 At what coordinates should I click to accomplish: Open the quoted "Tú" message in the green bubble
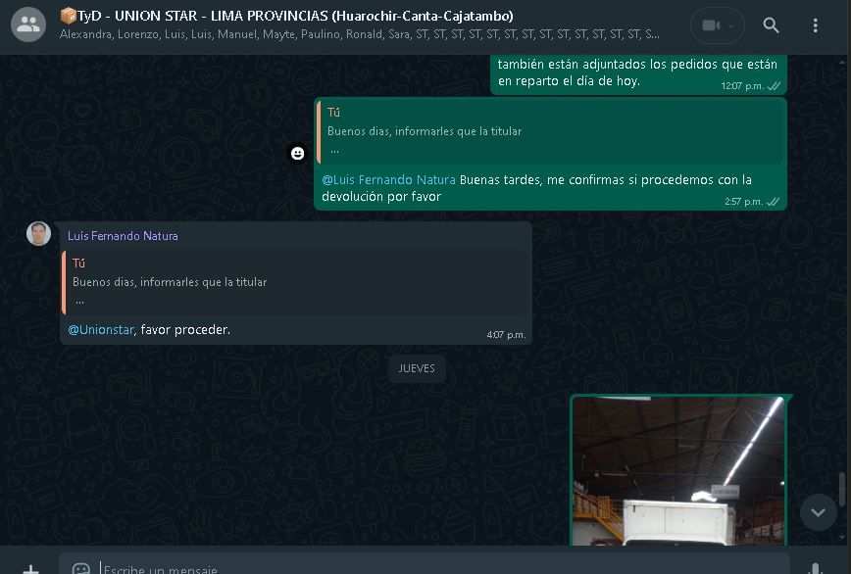(551, 131)
